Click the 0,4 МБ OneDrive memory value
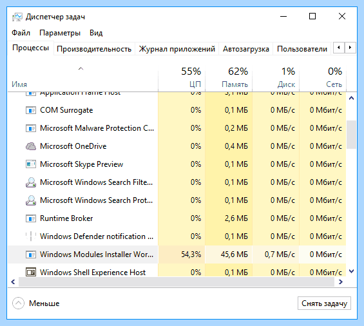Viewport: 364px width, 326px height. tap(236, 146)
